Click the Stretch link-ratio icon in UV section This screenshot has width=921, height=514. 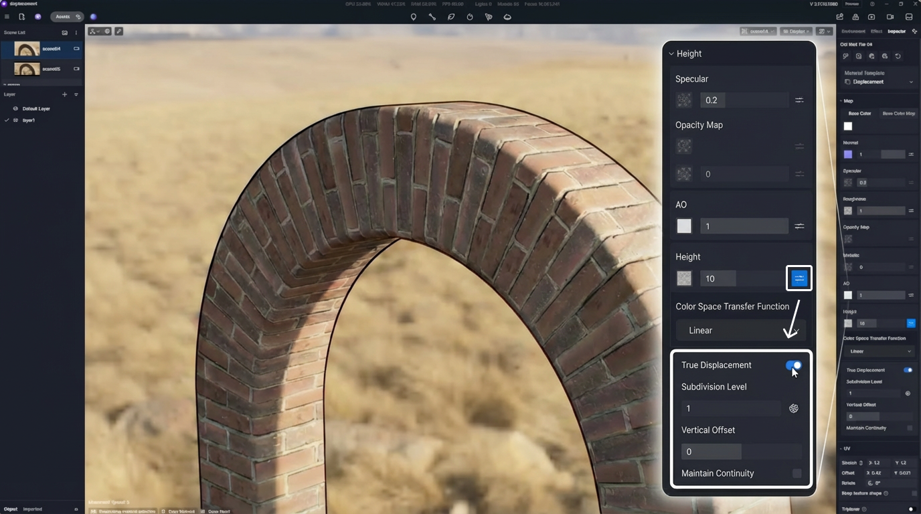point(861,462)
